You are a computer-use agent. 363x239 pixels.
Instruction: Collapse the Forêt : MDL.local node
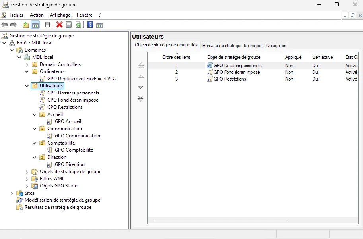click(x=4, y=43)
